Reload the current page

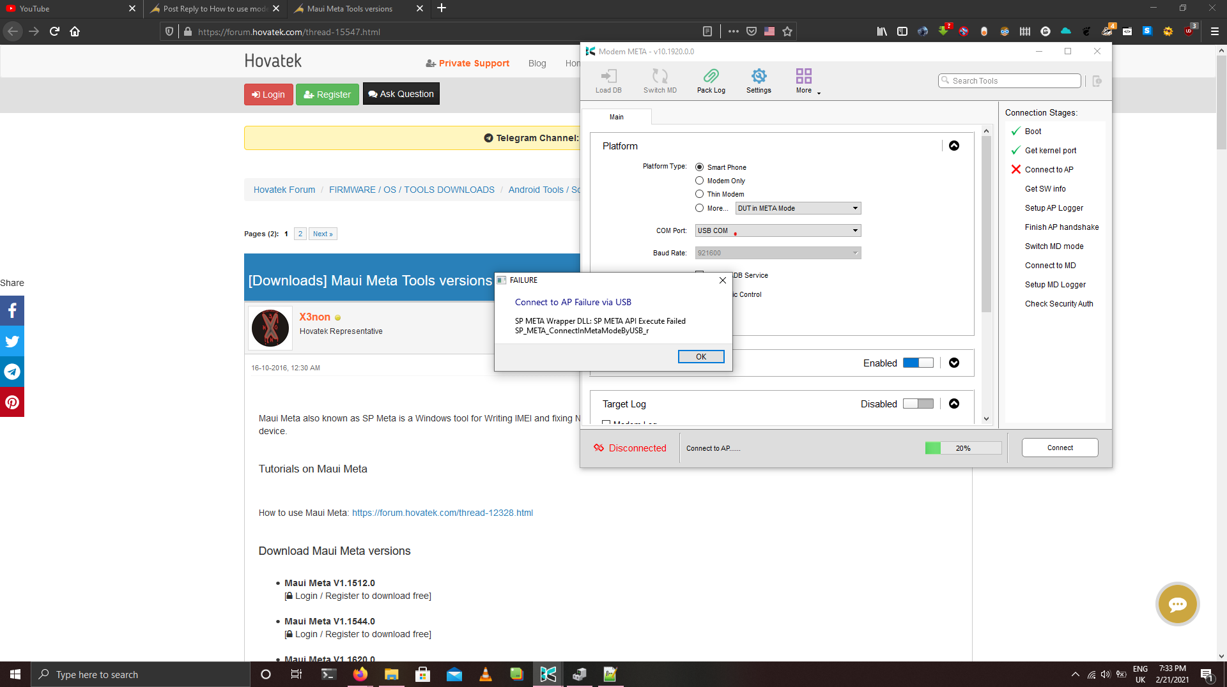click(55, 31)
